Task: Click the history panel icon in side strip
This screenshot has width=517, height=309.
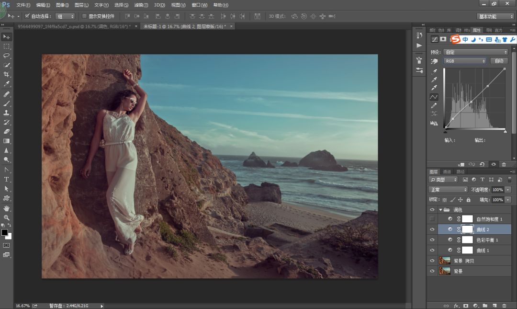Action: point(419,35)
